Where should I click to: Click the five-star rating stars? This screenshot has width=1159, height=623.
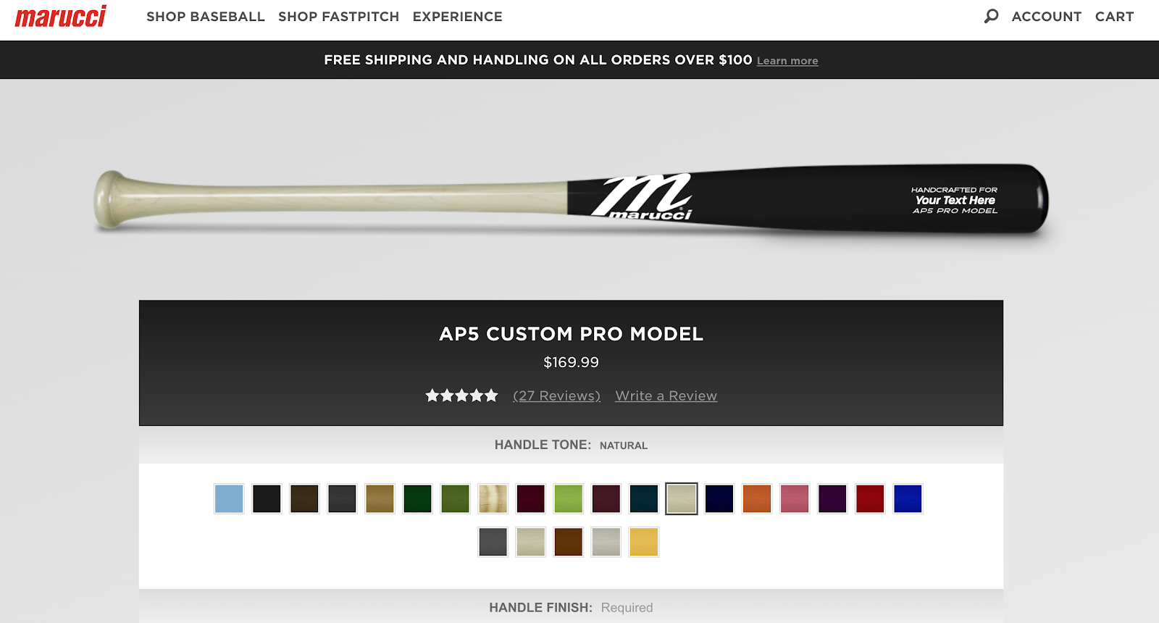(x=461, y=396)
